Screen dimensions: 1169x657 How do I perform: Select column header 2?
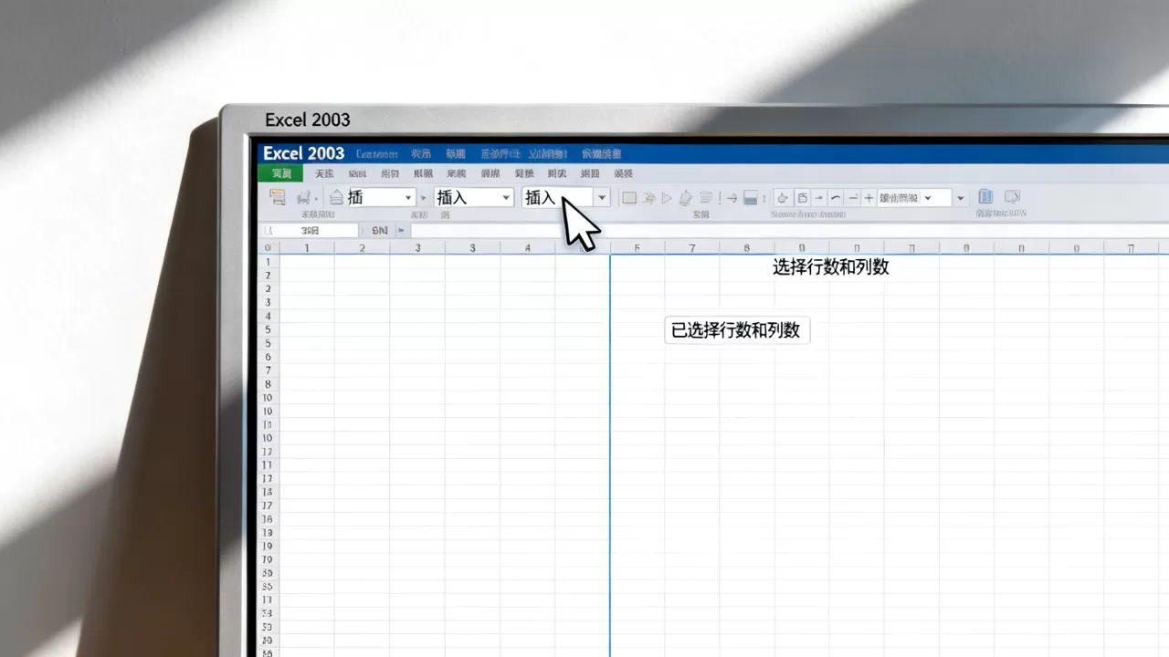click(x=363, y=247)
